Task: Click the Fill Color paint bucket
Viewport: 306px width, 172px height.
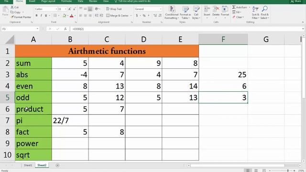Action: point(65,15)
